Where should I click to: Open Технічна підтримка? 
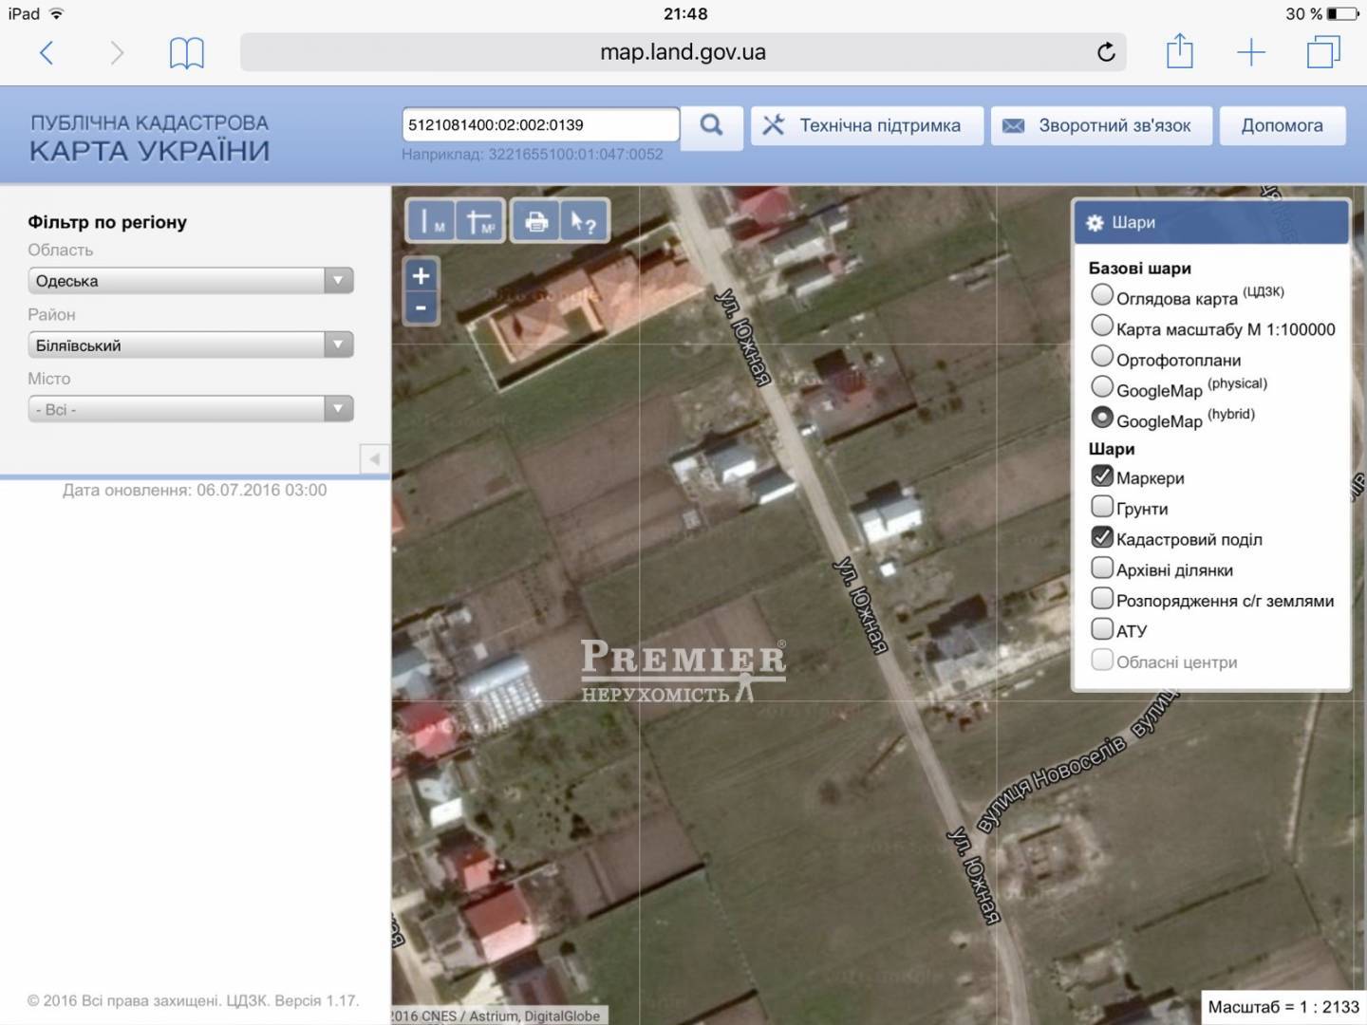(x=867, y=125)
